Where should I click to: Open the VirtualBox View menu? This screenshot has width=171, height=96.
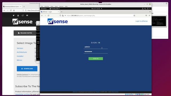coord(52,6)
